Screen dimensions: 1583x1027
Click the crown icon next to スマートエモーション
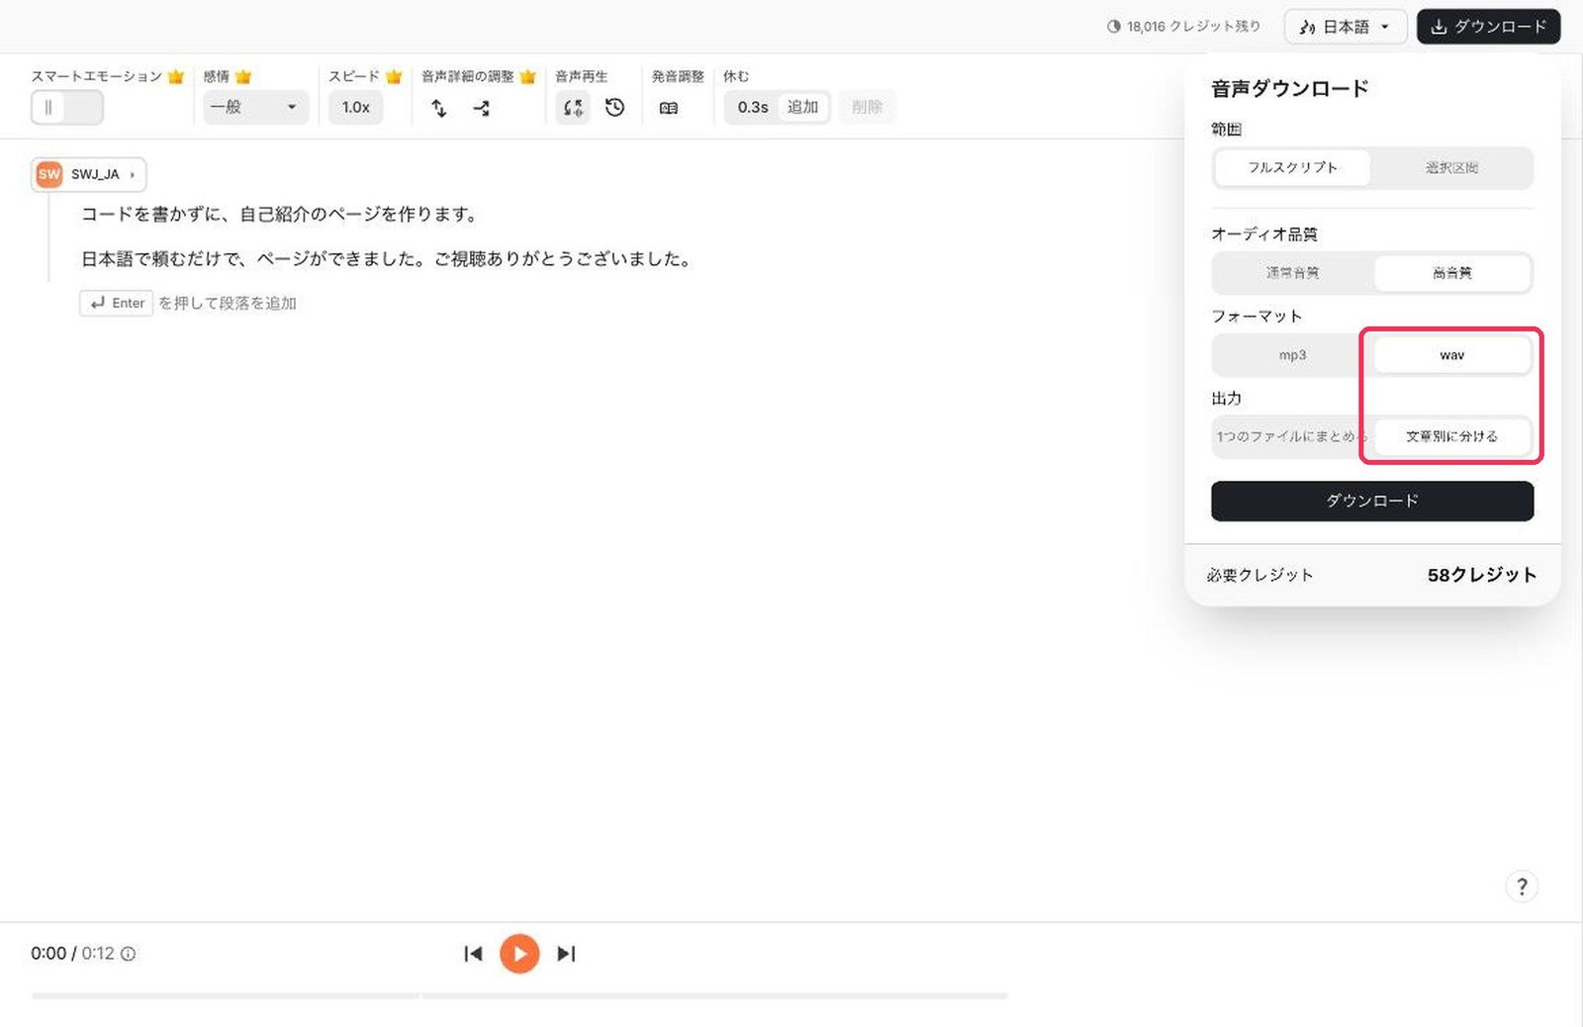176,76
